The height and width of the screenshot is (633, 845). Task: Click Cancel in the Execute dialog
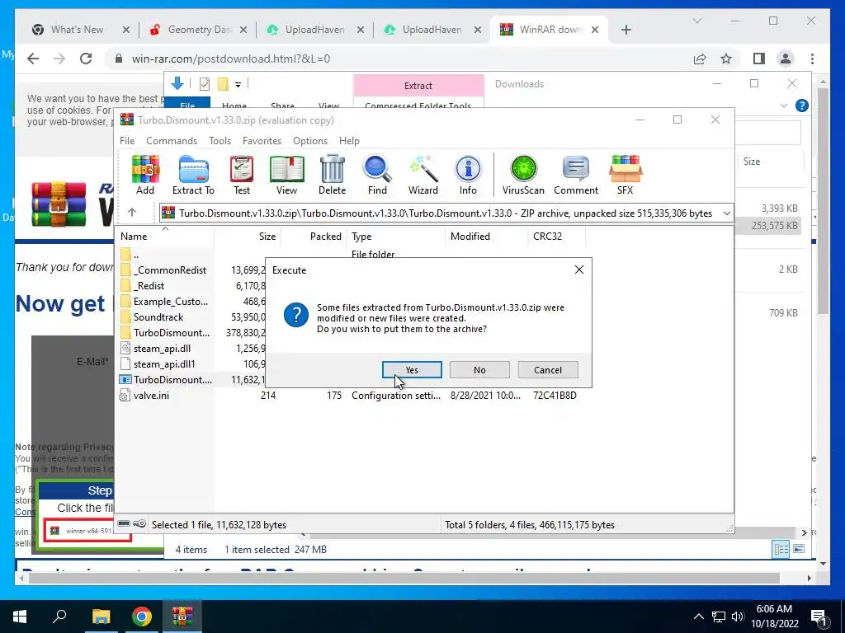tap(548, 370)
